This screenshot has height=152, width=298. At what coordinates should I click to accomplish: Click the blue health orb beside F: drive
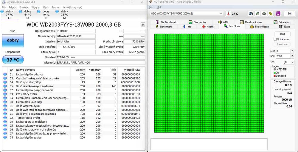pyautogui.click(x=38, y=12)
